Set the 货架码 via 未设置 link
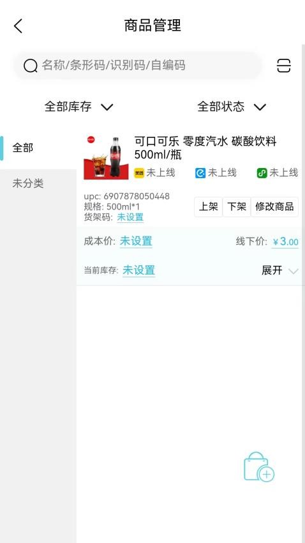 pyautogui.click(x=130, y=217)
